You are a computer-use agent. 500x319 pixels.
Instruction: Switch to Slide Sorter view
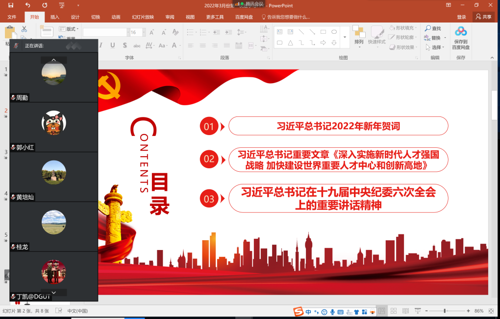[x=392, y=311]
